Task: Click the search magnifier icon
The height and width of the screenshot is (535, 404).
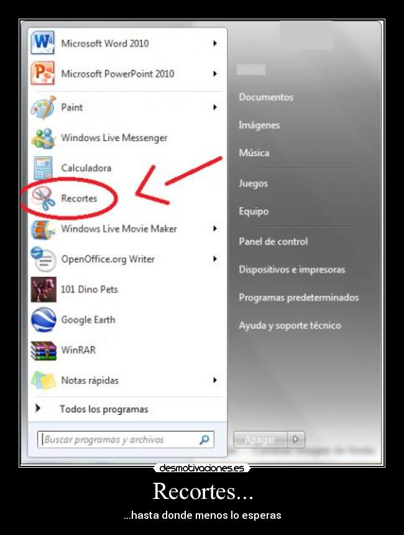Action: (204, 440)
